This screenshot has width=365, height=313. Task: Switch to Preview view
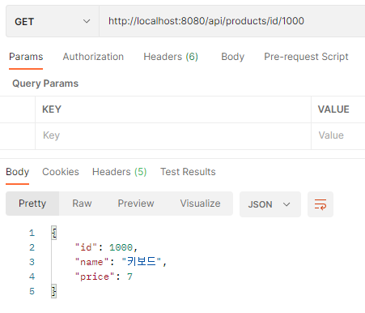point(136,204)
